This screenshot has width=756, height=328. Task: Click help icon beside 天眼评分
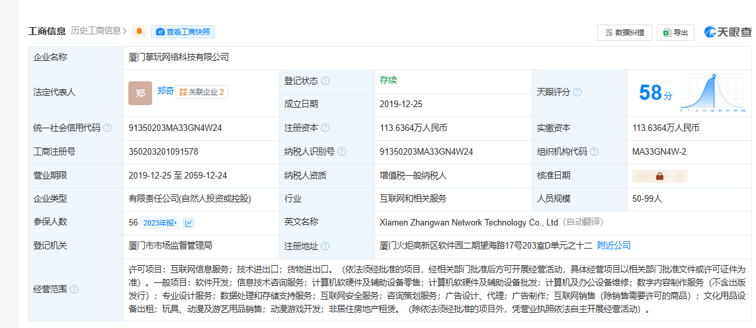[x=577, y=92]
